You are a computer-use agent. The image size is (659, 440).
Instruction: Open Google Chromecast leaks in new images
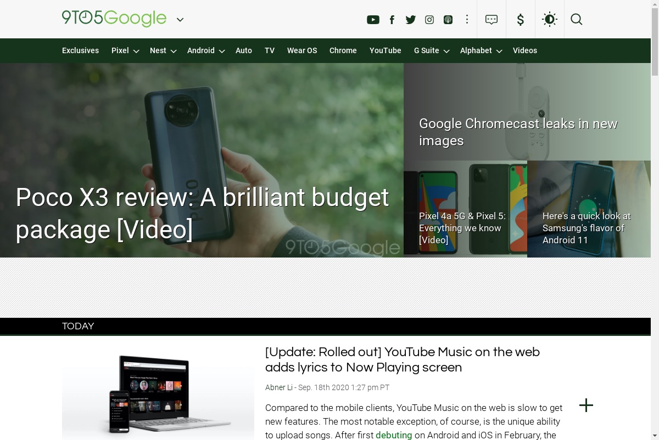pos(518,132)
